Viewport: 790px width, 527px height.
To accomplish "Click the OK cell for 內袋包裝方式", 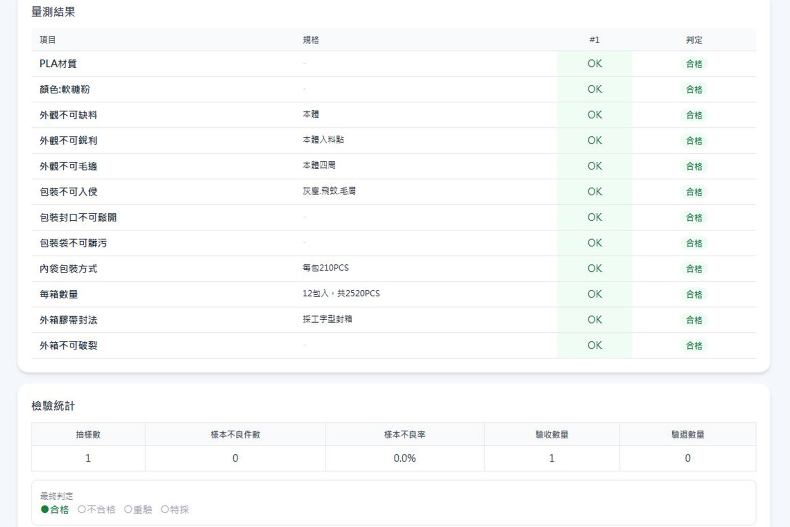I will coord(595,268).
